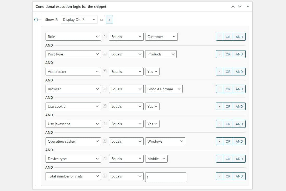Image resolution: width=286 pixels, height=191 pixels.
Task: Open the Display On IF dropdown
Action: 79,20
